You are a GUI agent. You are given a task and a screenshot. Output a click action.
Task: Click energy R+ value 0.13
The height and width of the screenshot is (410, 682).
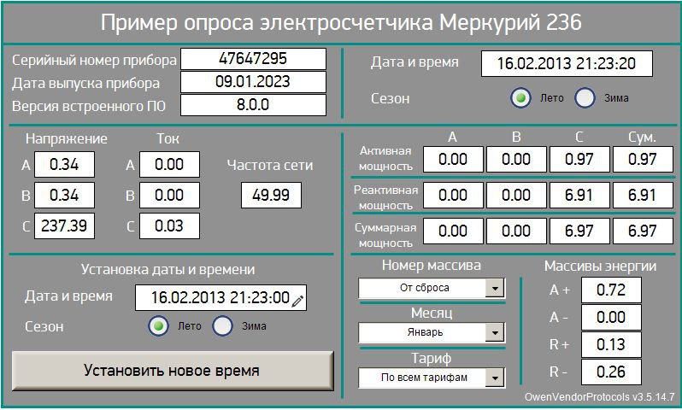pos(611,345)
